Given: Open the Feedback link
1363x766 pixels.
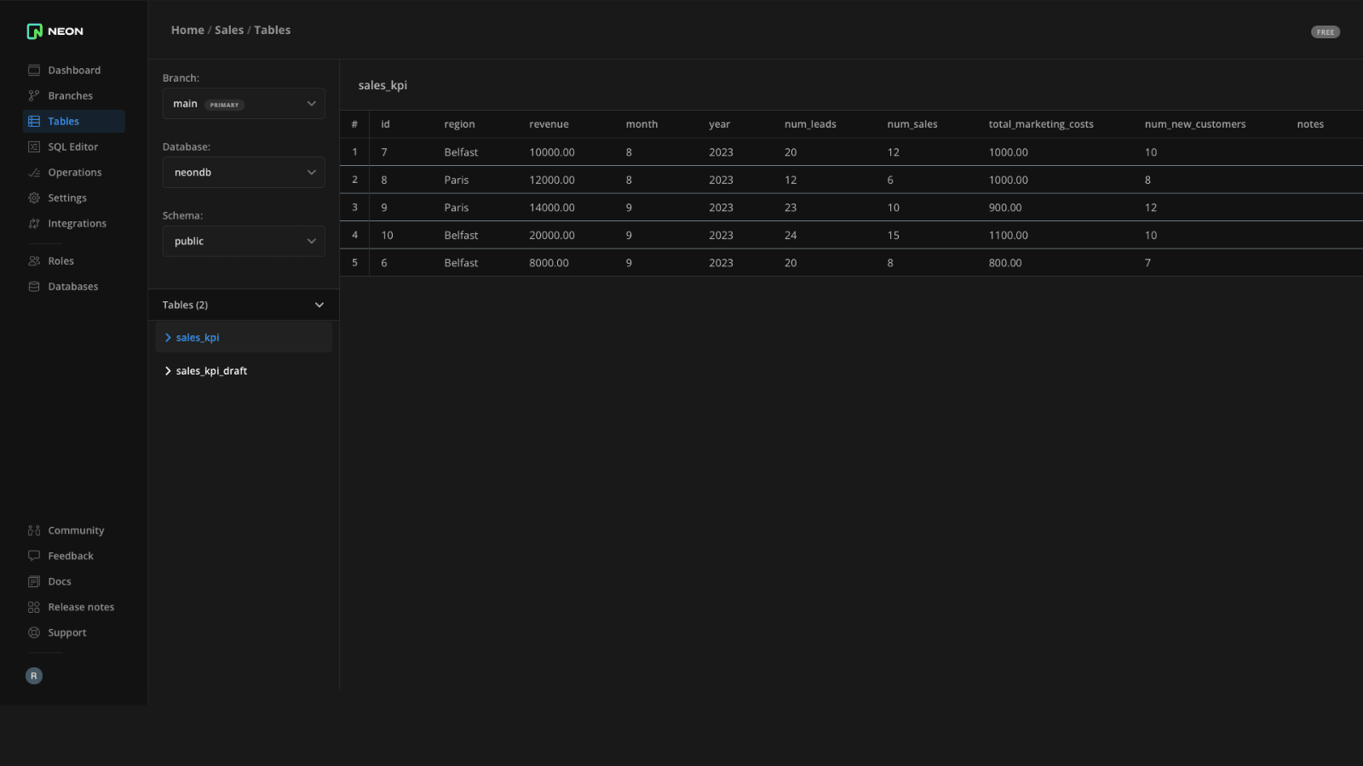Looking at the screenshot, I should [x=71, y=556].
